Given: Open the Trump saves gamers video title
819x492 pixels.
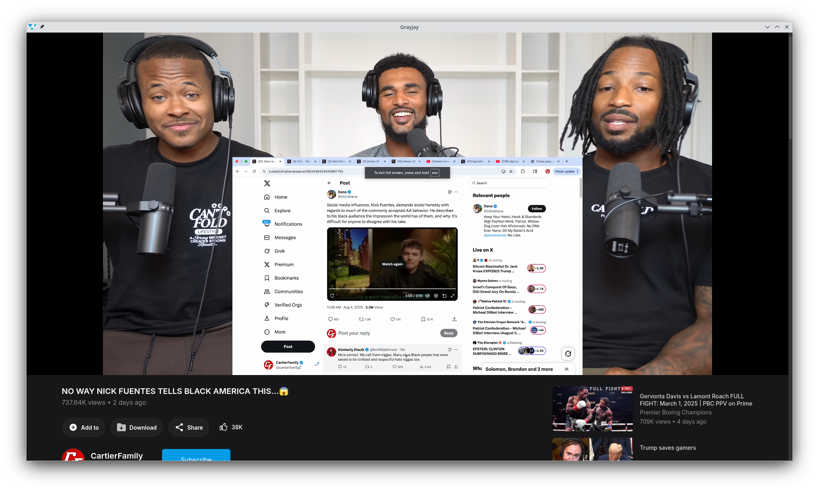Looking at the screenshot, I should [667, 448].
